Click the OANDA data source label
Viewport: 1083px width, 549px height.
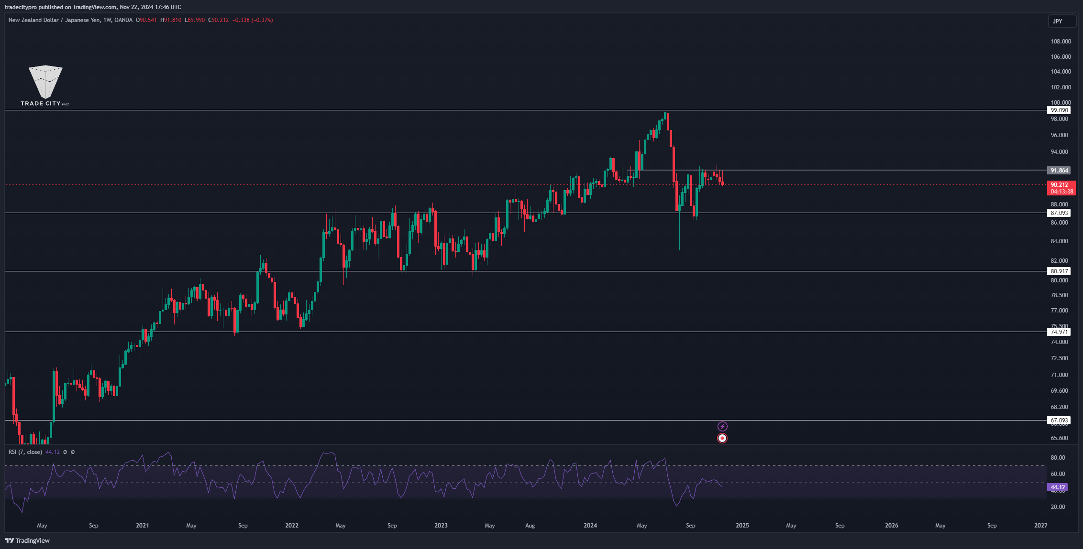(x=123, y=20)
